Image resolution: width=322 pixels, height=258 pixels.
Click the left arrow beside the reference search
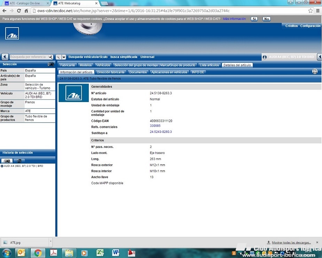coord(5,57)
